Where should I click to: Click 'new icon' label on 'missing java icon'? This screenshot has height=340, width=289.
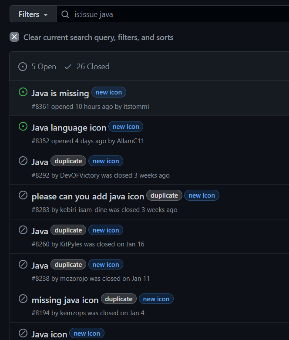156,299
